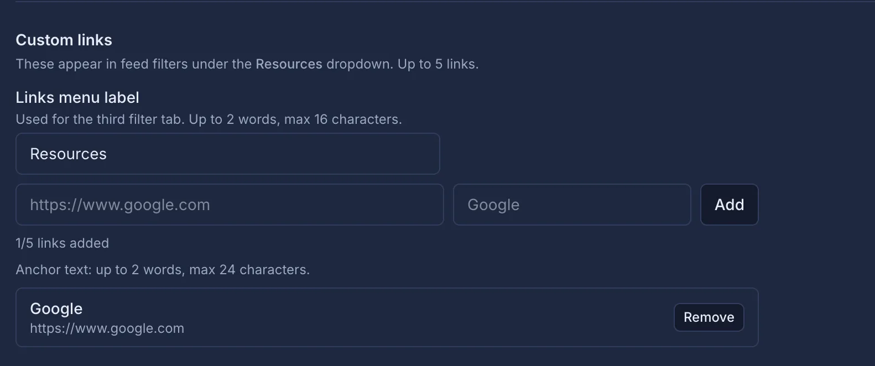This screenshot has width=875, height=366.
Task: Click the https://www.google.com URL under Google
Action: tap(107, 328)
